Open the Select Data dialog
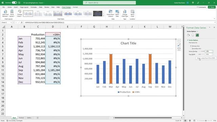The image size is (217, 122). pos(117,13)
